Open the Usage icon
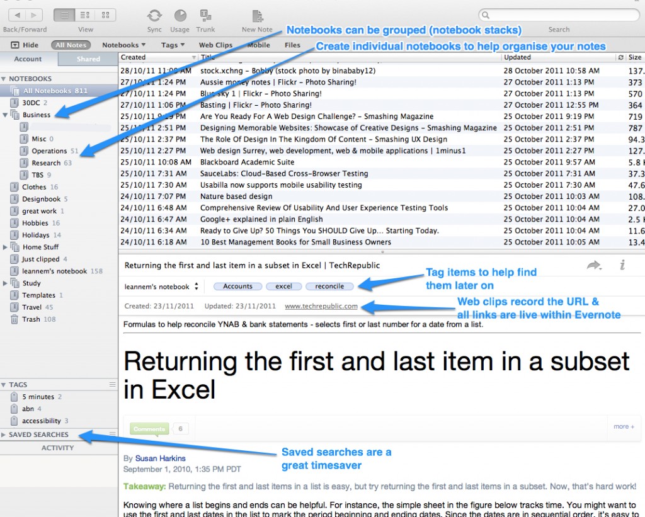645x517 pixels. coord(180,16)
